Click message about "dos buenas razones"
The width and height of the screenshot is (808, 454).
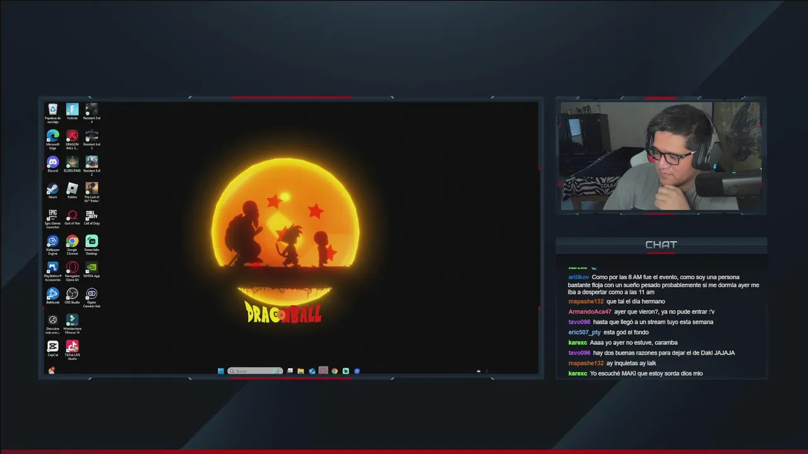(663, 352)
